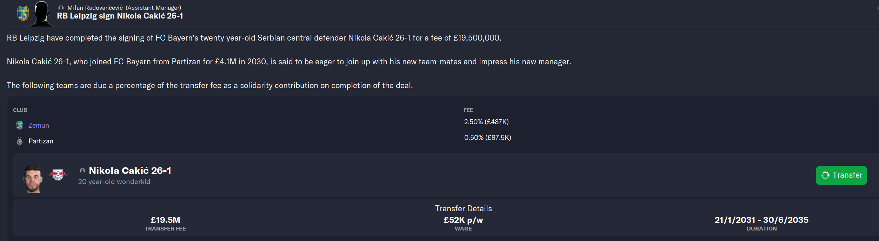Click the Partizan crest in the solidarity table
This screenshot has height=241, width=879.
[20, 141]
